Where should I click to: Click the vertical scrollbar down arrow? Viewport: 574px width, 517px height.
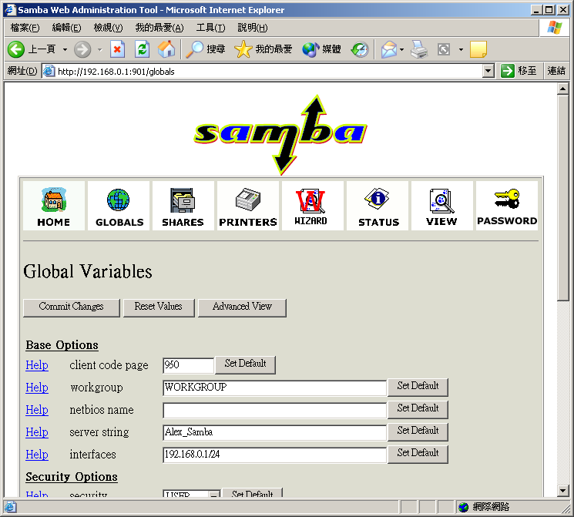tap(562, 490)
